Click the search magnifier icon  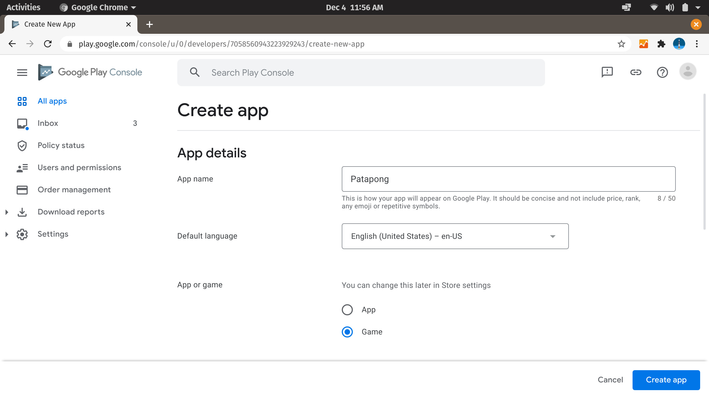pyautogui.click(x=195, y=72)
